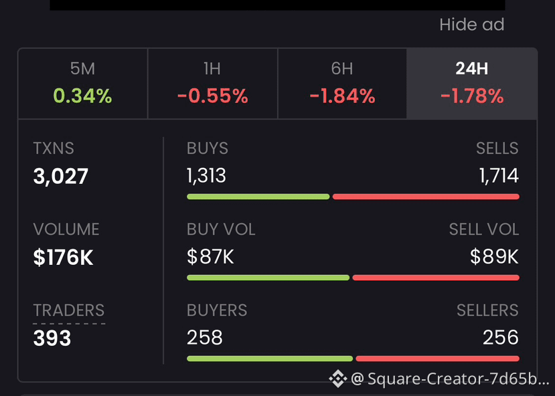Click the Hide ad link
The image size is (555, 396).
(472, 25)
